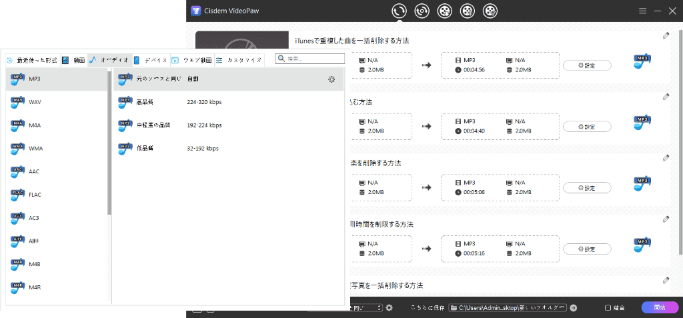Open the fifth film reel module icon

point(490,11)
